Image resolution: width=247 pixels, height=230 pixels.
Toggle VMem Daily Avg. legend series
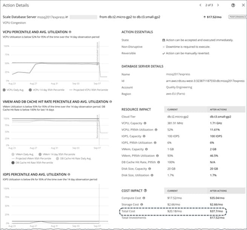23,154
